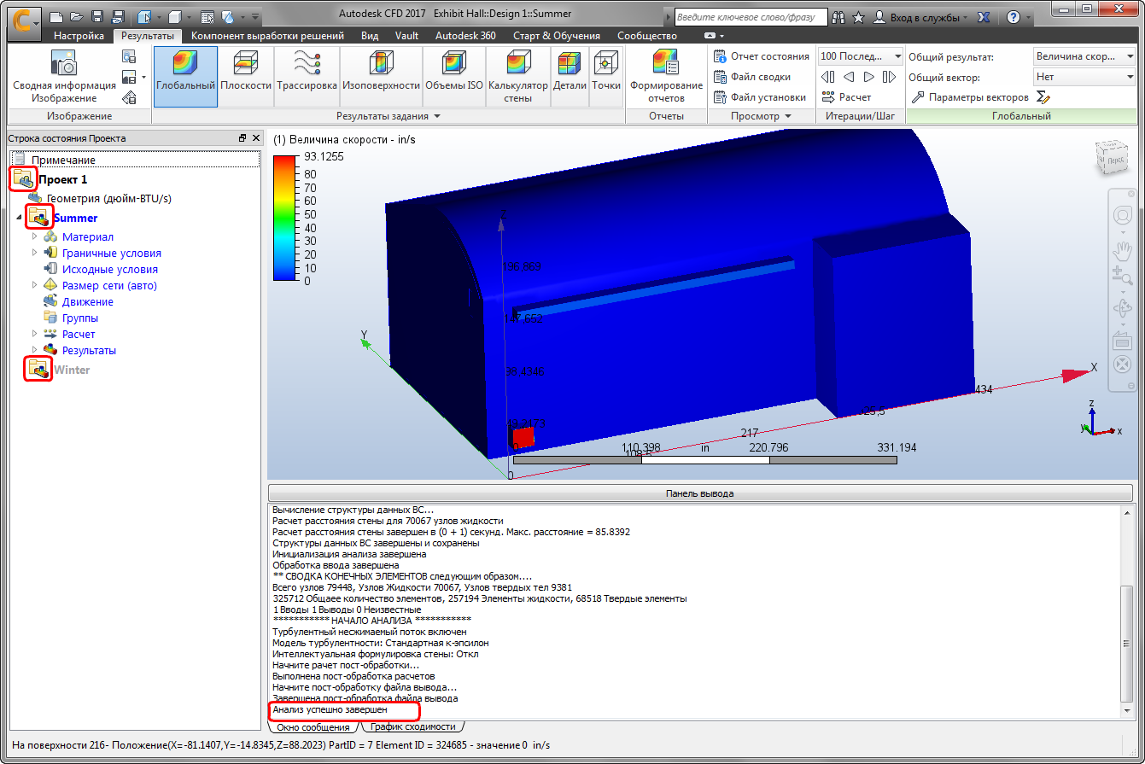The image size is (1145, 764).
Task: Step back to the previous iteration
Action: pyautogui.click(x=849, y=77)
